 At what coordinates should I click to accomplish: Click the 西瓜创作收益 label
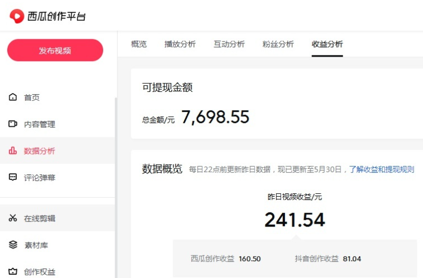[x=212, y=258]
